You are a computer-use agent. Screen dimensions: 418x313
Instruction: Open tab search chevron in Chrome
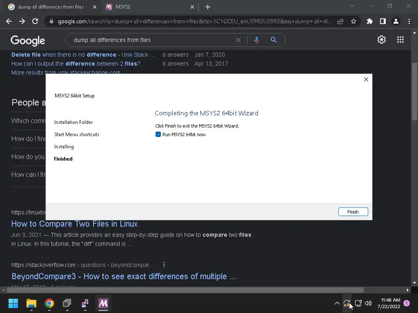tap(352, 6)
